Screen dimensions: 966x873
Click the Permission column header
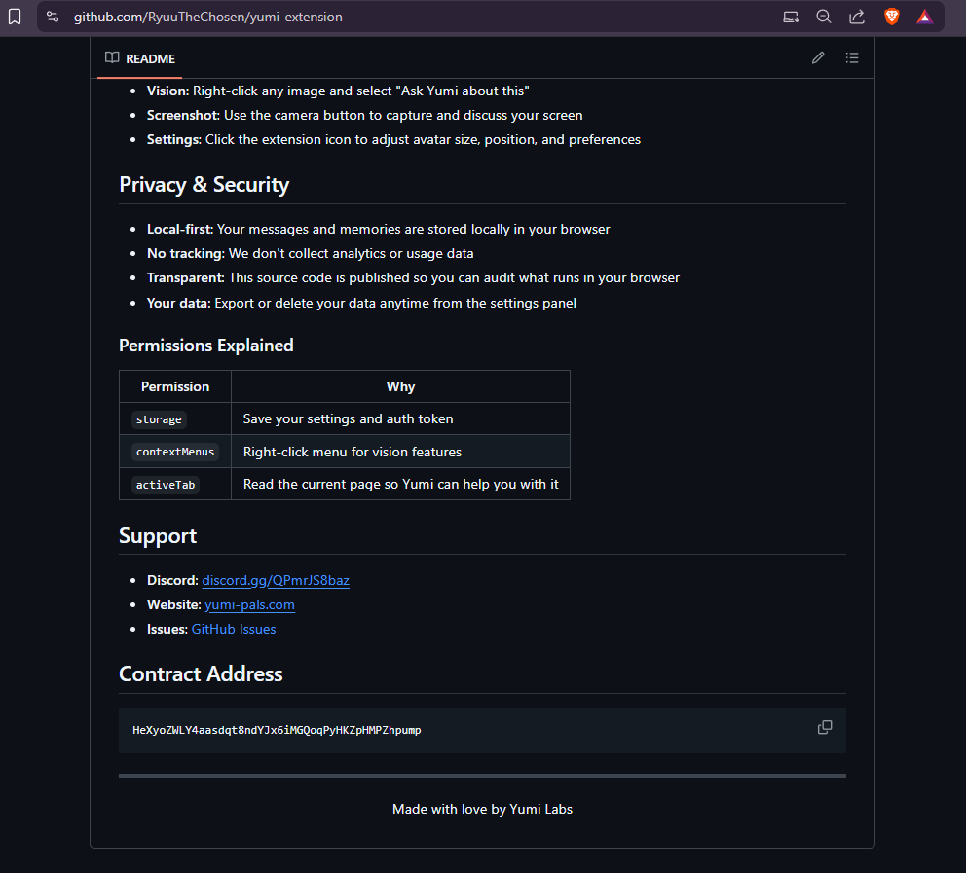pyautogui.click(x=175, y=386)
